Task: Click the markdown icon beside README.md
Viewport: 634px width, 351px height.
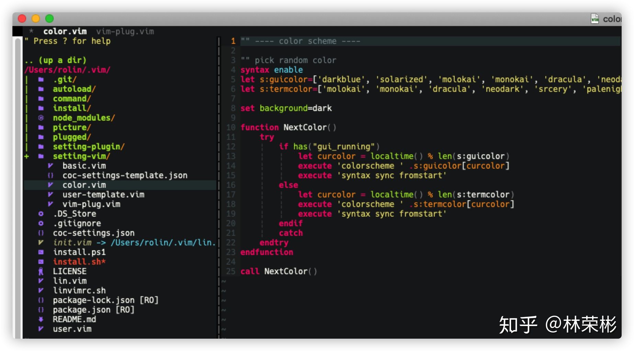Action: pyautogui.click(x=41, y=319)
